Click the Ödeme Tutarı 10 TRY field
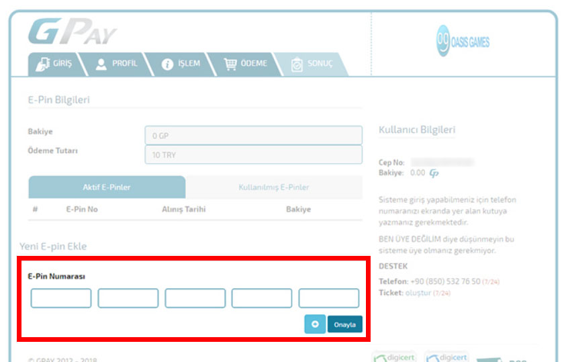The height and width of the screenshot is (362, 566). coord(253,154)
